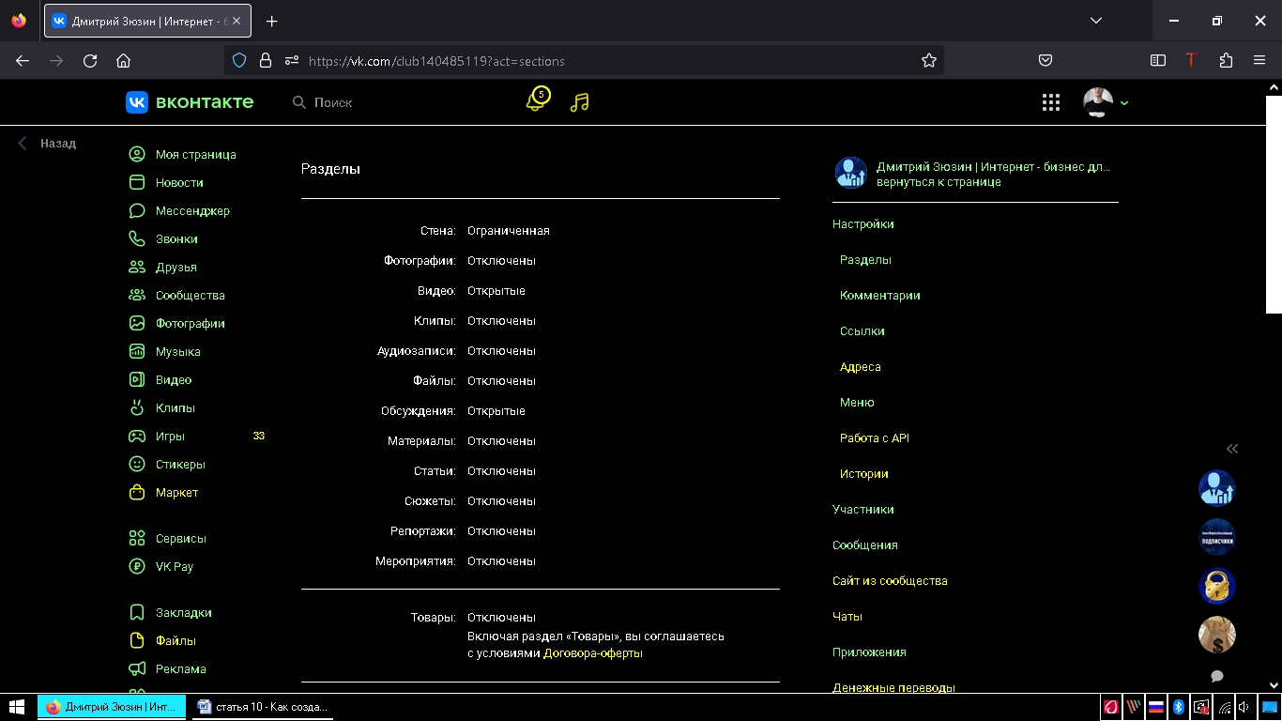The width and height of the screenshot is (1282, 721).
Task: Open Игры sidebar icon
Action: [x=137, y=436]
